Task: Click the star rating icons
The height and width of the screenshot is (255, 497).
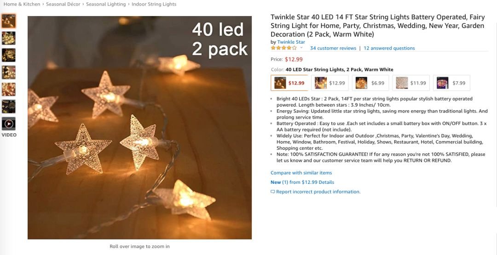Action: pos(283,48)
